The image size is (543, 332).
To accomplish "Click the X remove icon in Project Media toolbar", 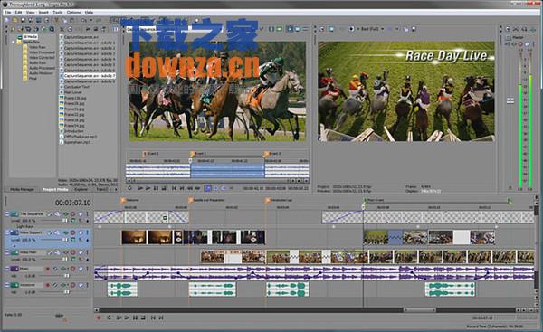I will [62, 30].
